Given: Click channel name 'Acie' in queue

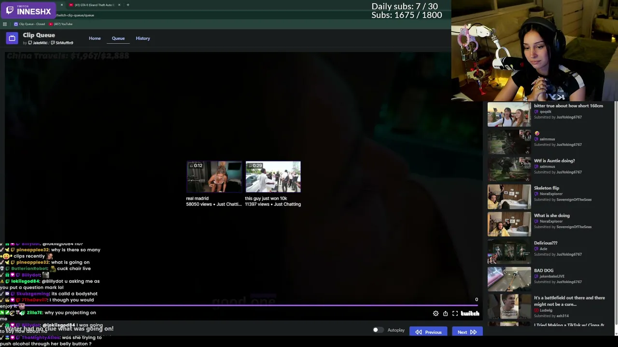Looking at the screenshot, I should click(x=544, y=249).
